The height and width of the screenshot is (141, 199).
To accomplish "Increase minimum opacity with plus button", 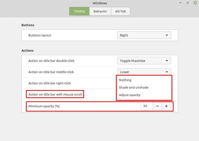I will (167, 106).
